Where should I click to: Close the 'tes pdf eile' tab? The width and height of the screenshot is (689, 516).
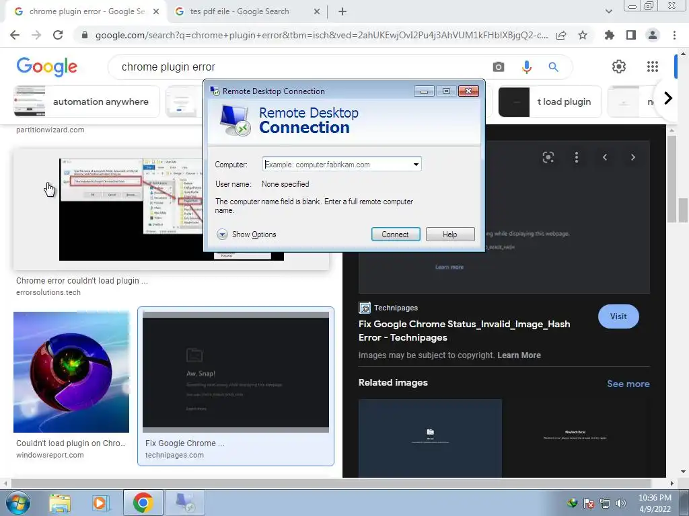[317, 11]
